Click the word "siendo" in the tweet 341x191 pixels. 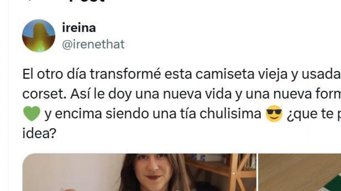[x=118, y=114]
